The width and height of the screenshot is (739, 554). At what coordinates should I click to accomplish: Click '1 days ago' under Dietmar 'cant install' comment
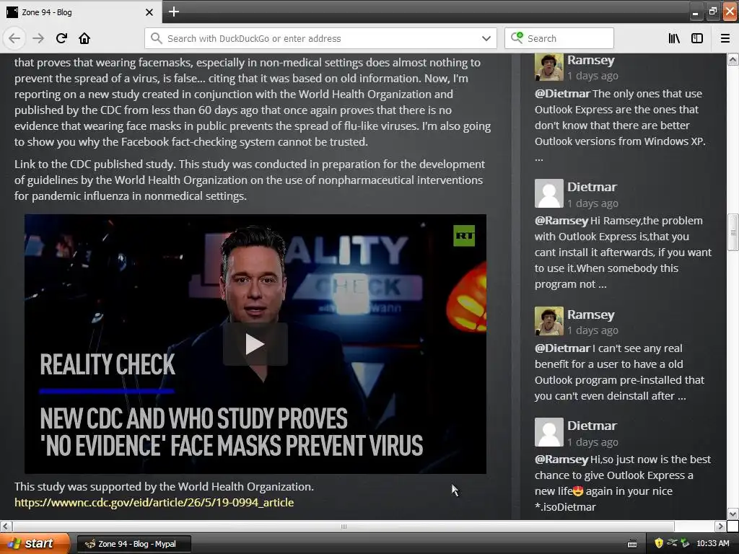click(x=592, y=203)
